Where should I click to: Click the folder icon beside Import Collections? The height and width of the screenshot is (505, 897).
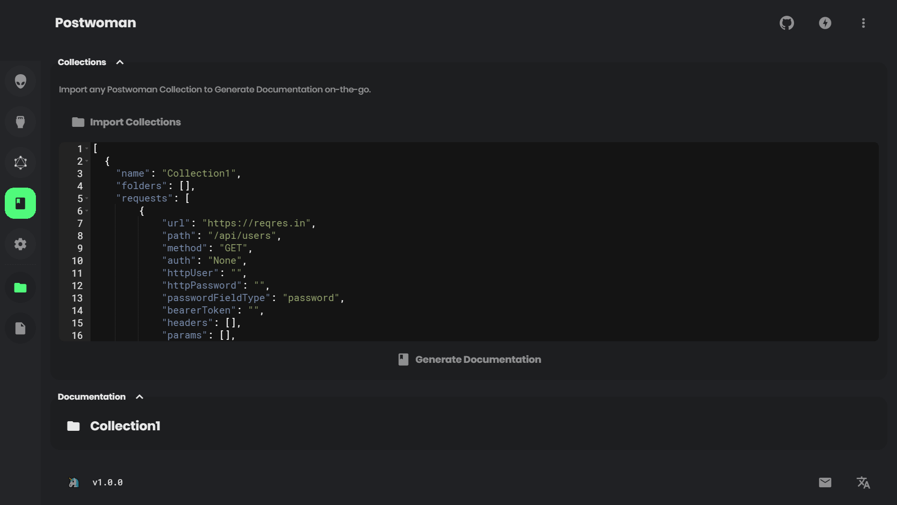(x=78, y=122)
